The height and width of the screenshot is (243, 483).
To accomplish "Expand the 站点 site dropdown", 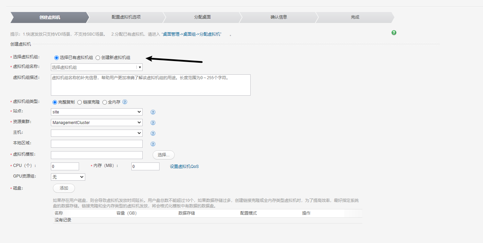I will 97,112.
